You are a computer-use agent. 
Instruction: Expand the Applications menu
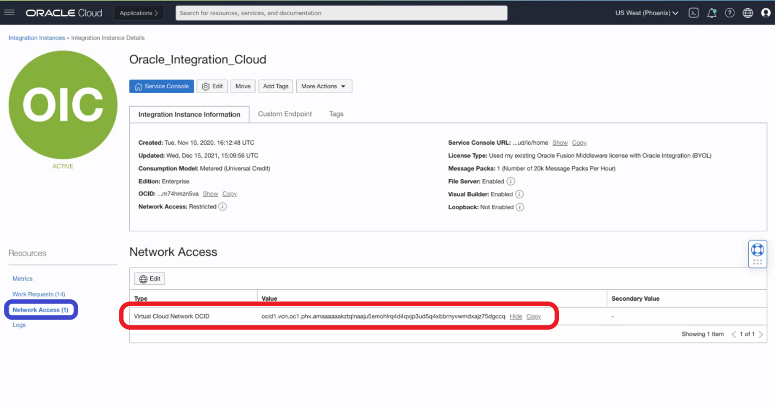coord(139,13)
